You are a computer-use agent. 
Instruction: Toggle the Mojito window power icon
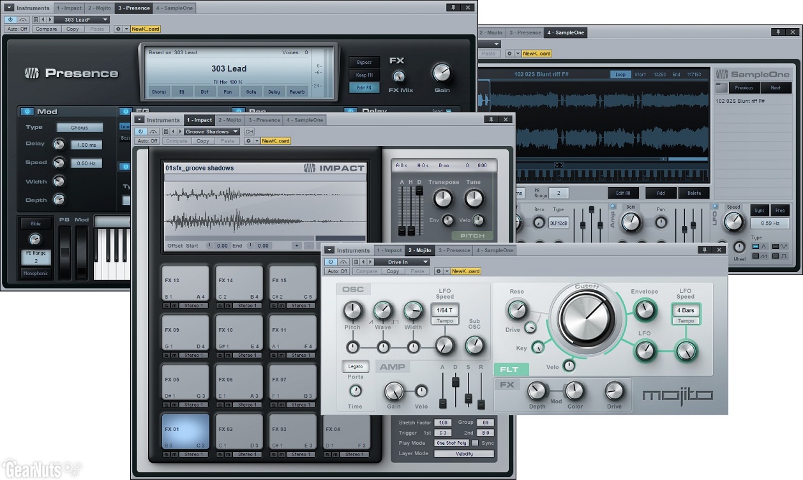point(330,262)
